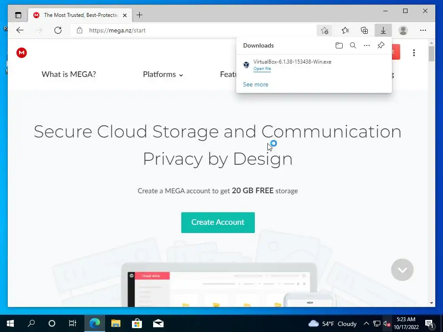
Task: Open the clock showing 5:23 AM
Action: (x=406, y=323)
